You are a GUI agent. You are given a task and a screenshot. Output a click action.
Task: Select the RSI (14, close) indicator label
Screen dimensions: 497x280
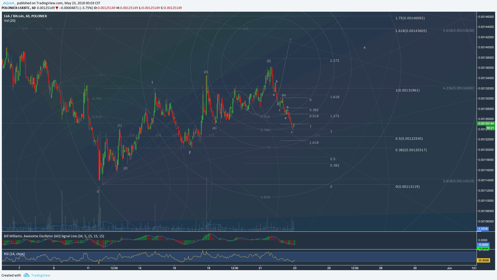[x=14, y=254]
